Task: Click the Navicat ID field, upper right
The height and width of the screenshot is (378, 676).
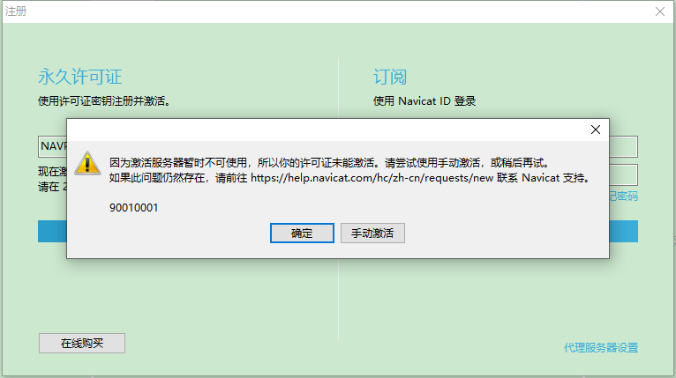Action: click(x=623, y=146)
